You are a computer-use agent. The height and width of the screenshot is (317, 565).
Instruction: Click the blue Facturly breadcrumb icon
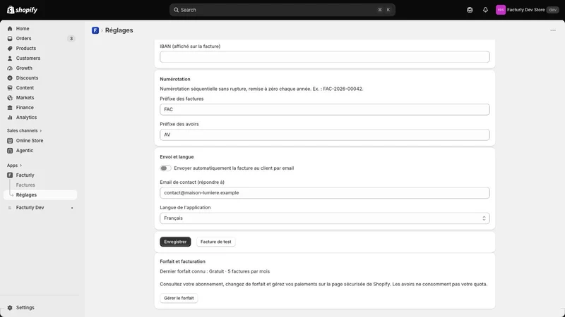[x=95, y=30]
